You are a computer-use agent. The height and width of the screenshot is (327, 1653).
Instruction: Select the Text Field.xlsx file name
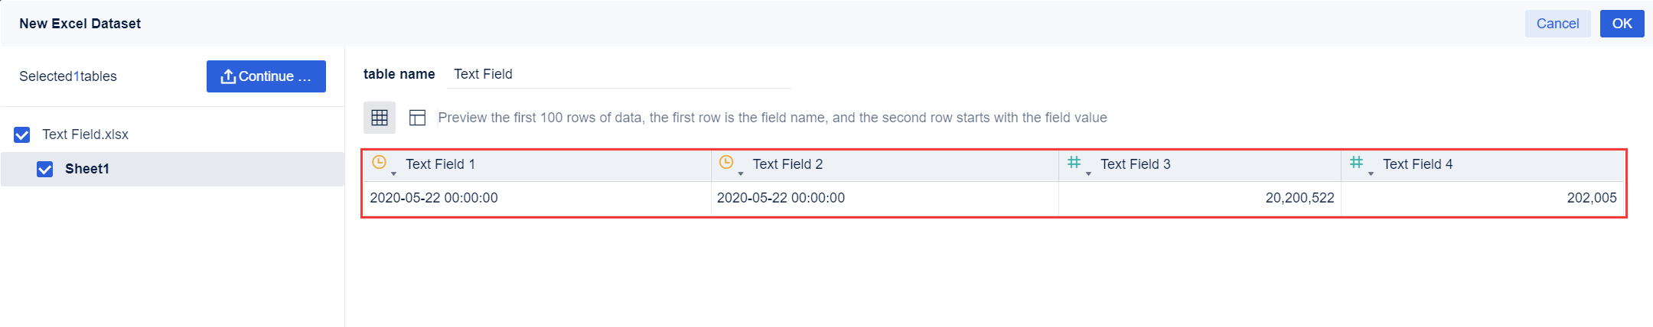85,134
